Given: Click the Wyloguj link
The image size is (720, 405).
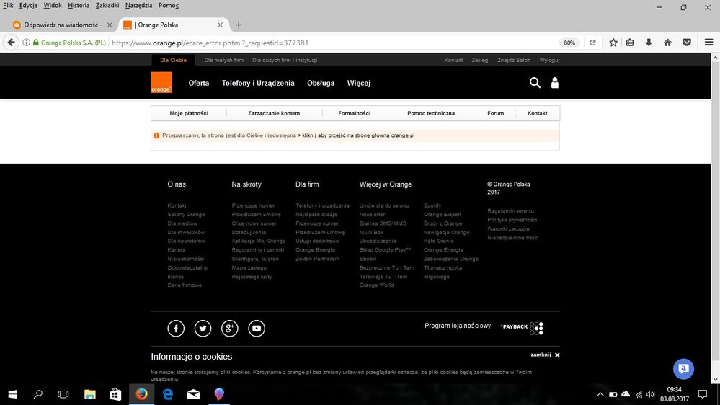Looking at the screenshot, I should point(549,60).
